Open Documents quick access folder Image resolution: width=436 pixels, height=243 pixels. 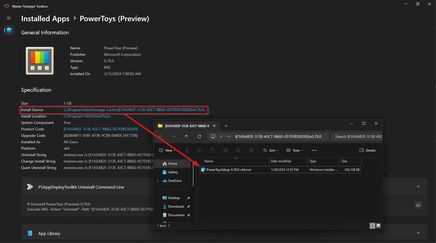click(176, 215)
